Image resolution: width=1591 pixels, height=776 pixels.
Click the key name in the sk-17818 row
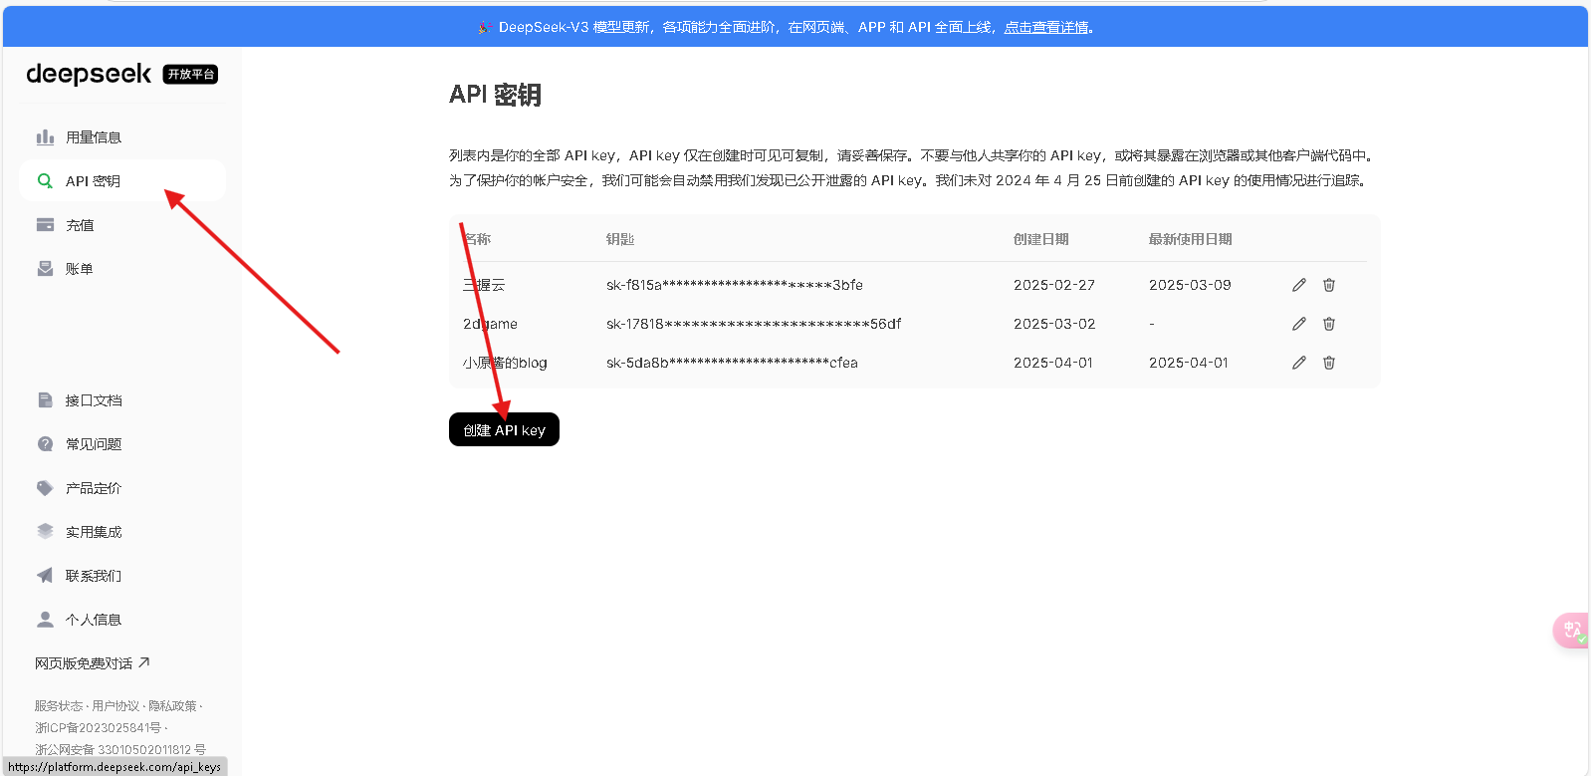490,324
